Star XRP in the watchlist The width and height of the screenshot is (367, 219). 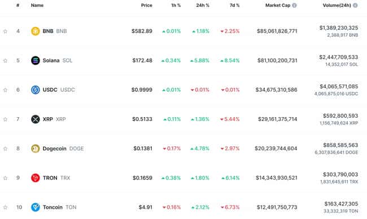coord(5,119)
